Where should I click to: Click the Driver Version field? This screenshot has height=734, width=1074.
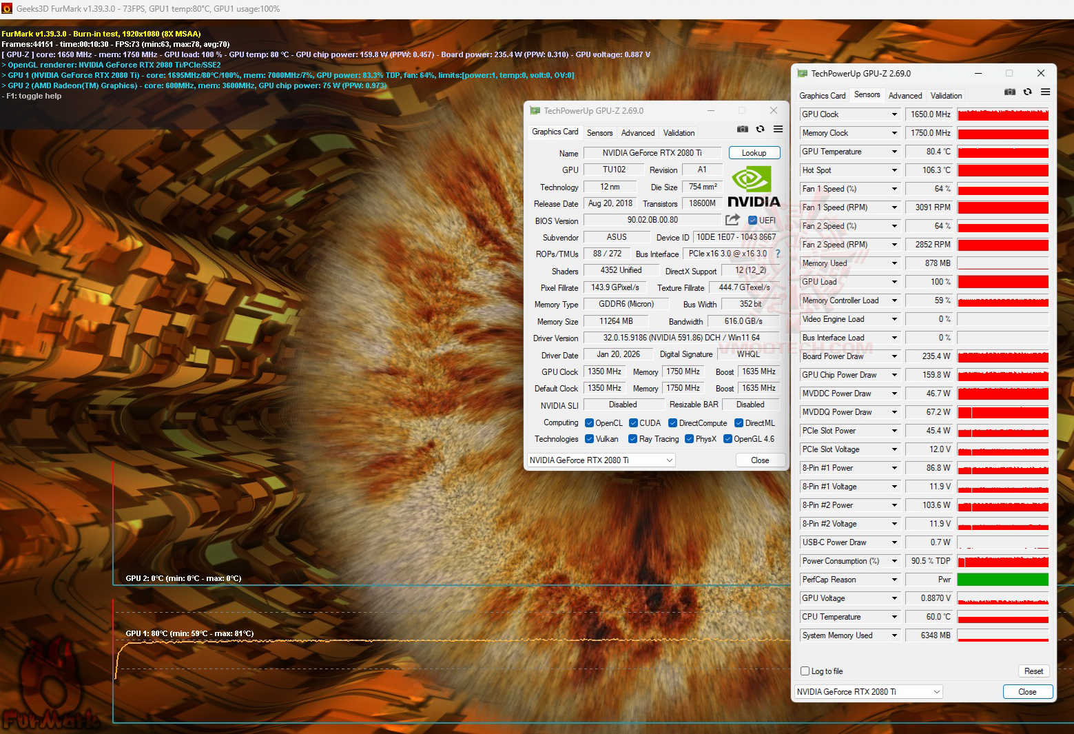(x=681, y=338)
